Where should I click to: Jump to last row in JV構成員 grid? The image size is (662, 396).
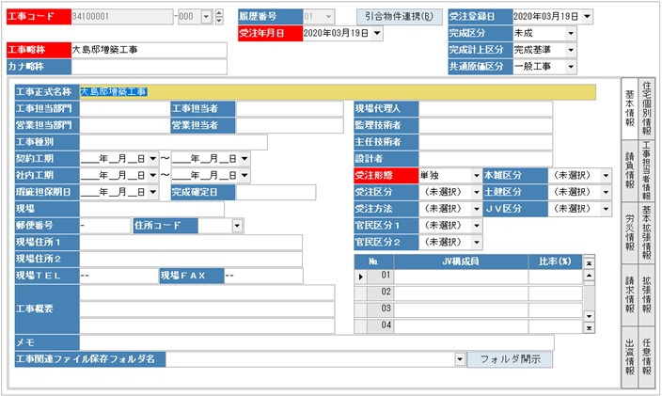(x=589, y=329)
